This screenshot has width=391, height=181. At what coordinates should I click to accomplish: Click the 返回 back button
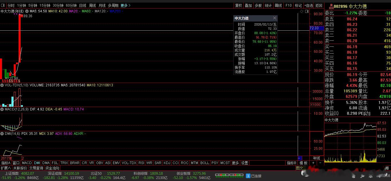point(319,5)
